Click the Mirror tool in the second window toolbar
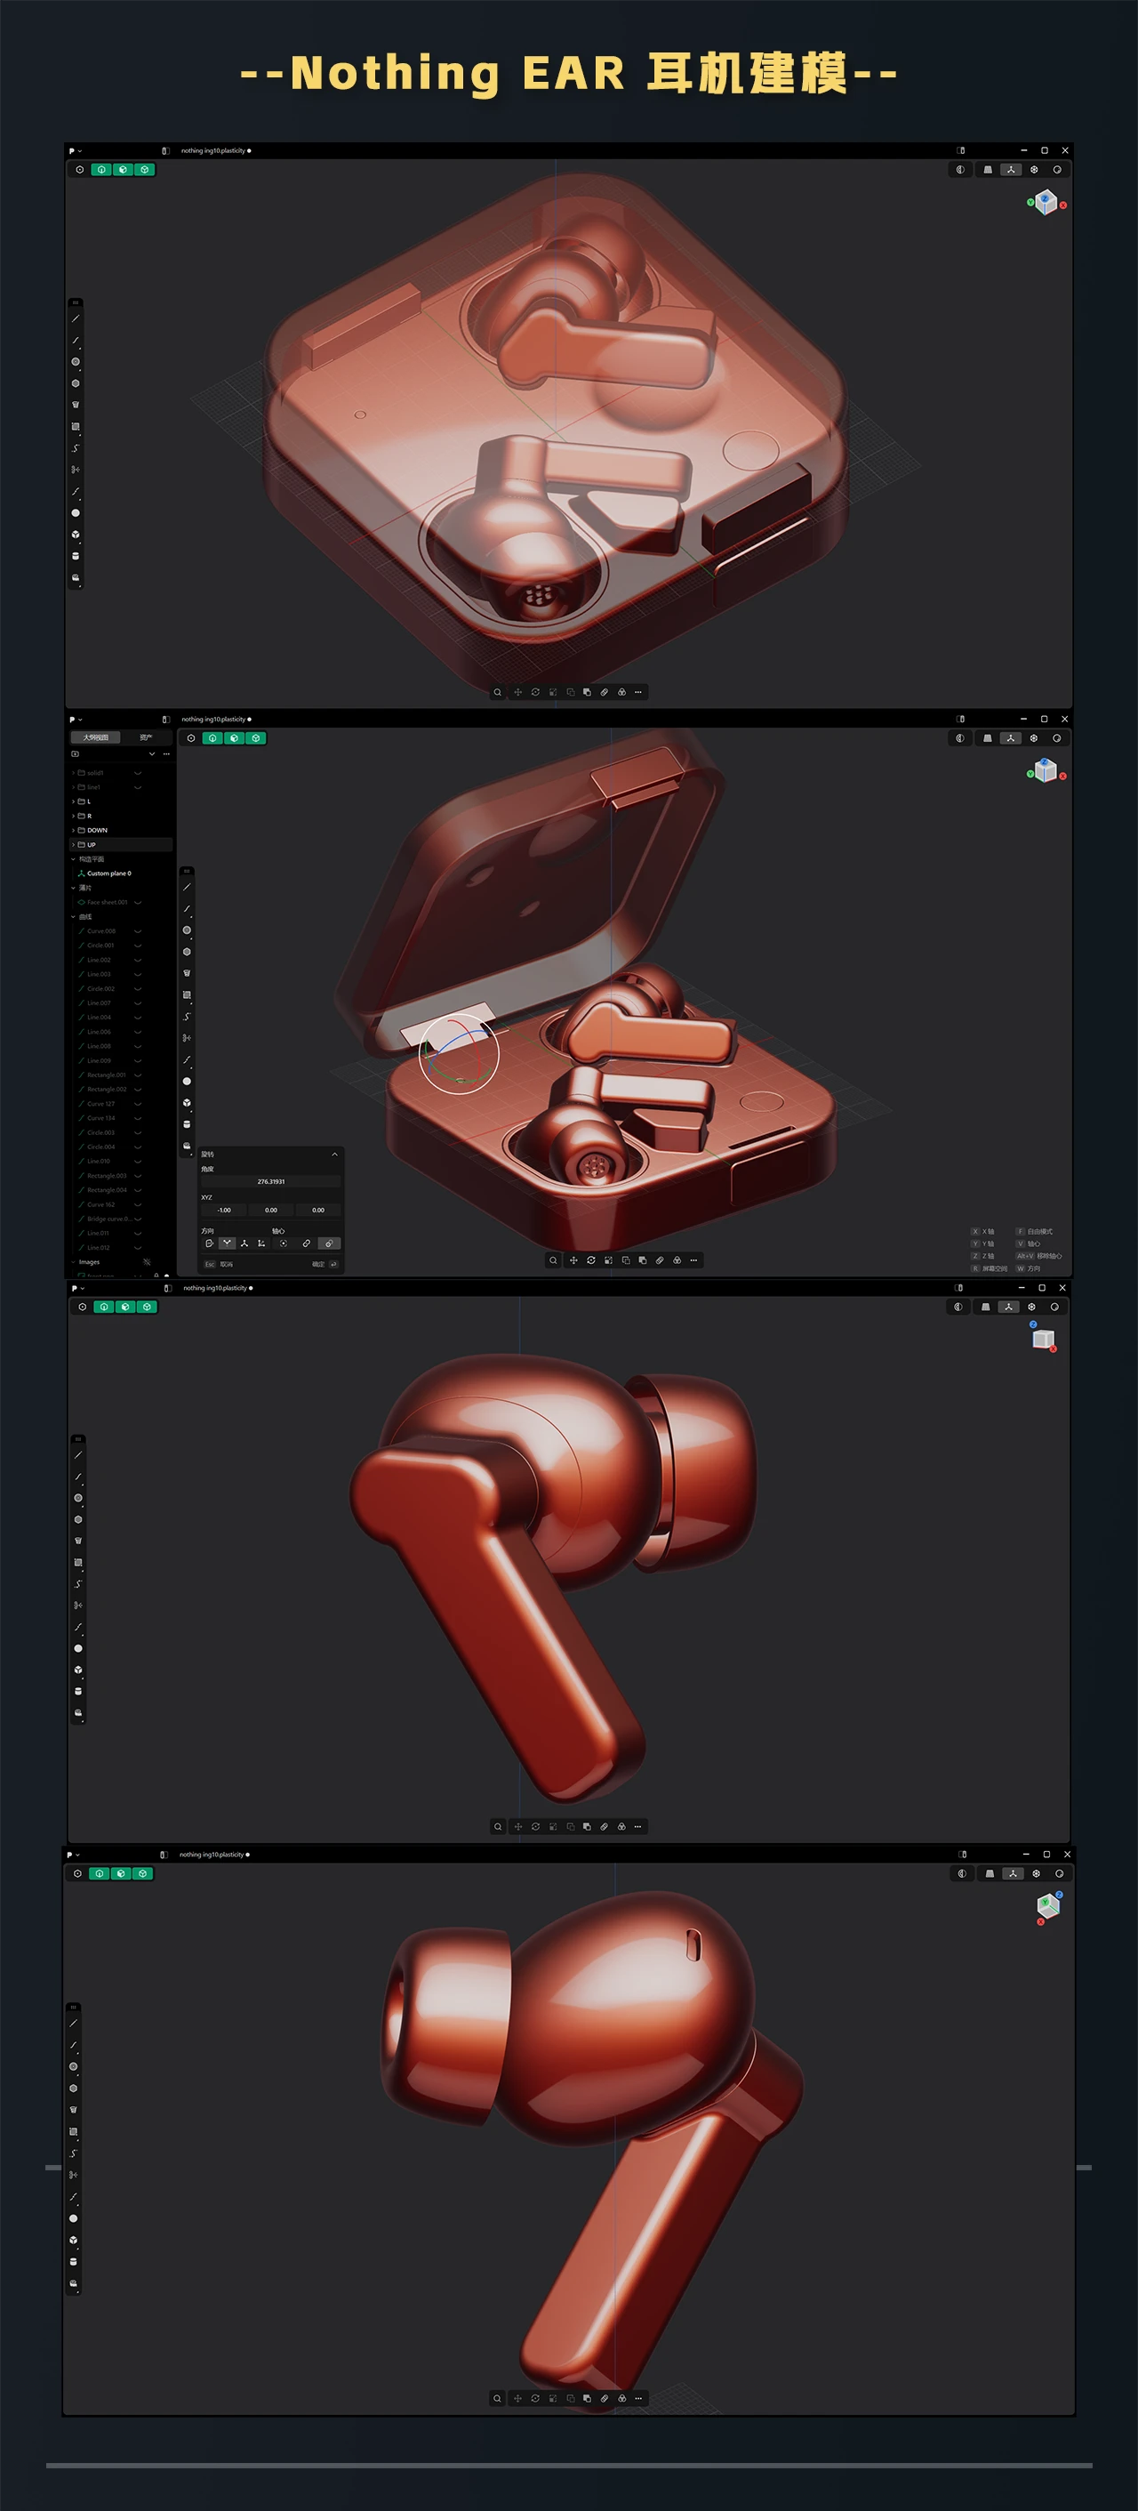 point(187,1038)
